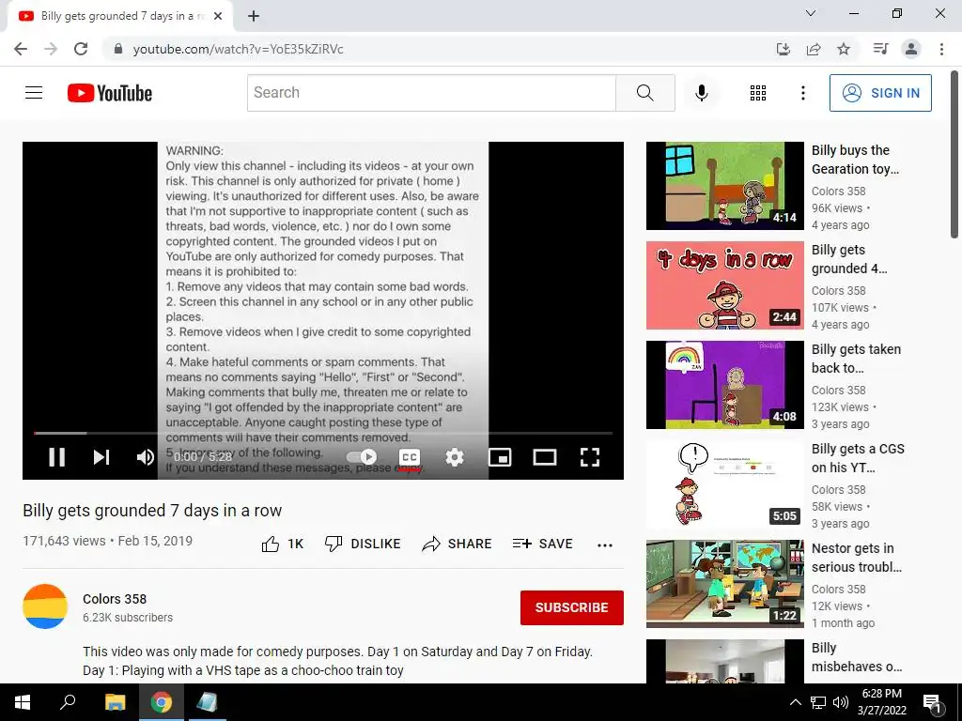Open the YouTube apps grid
Image resolution: width=962 pixels, height=721 pixels.
pos(758,93)
